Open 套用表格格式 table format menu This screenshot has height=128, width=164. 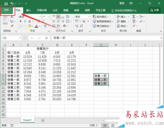103,21
